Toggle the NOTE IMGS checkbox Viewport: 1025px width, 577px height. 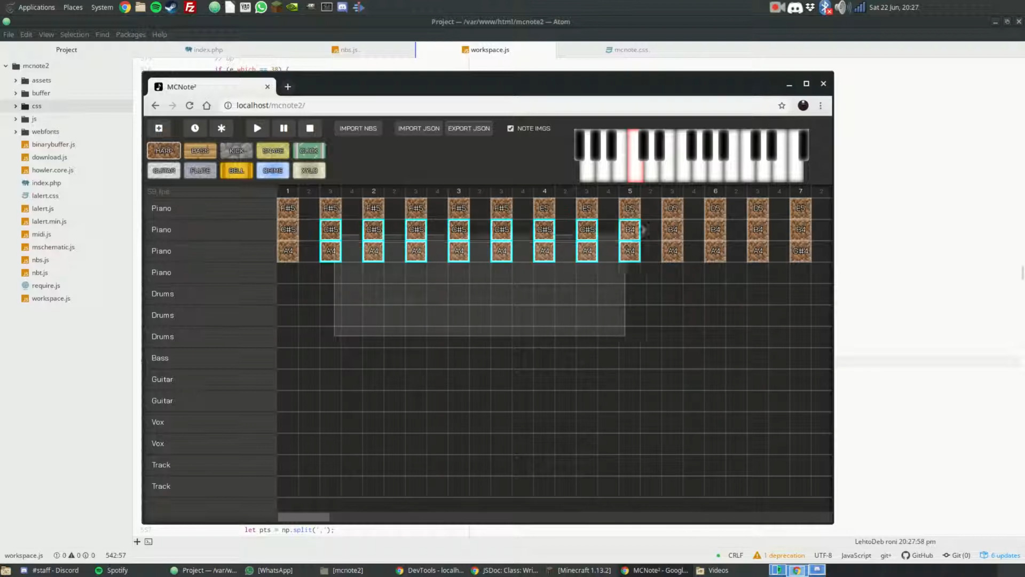(x=510, y=128)
